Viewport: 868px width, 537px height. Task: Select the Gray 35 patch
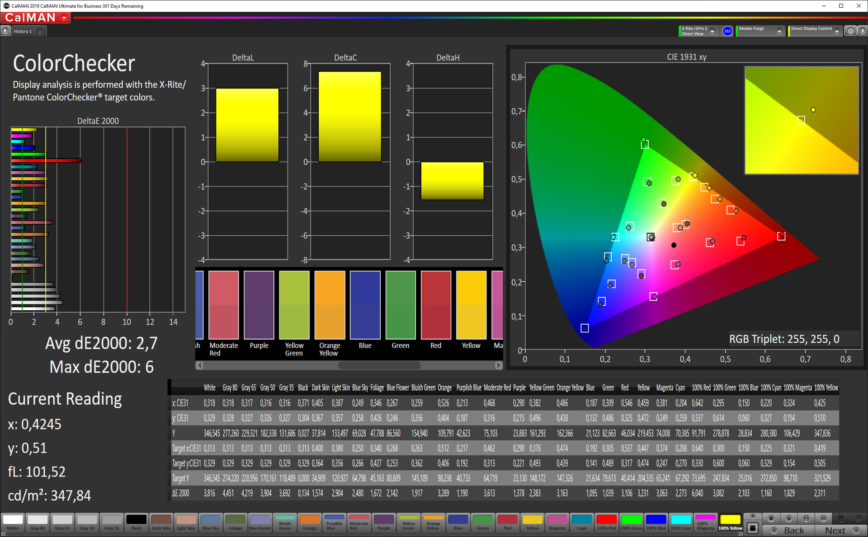112,522
